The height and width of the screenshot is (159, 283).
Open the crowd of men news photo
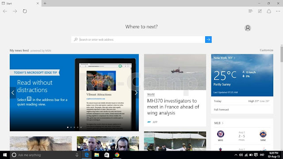[x=108, y=144]
